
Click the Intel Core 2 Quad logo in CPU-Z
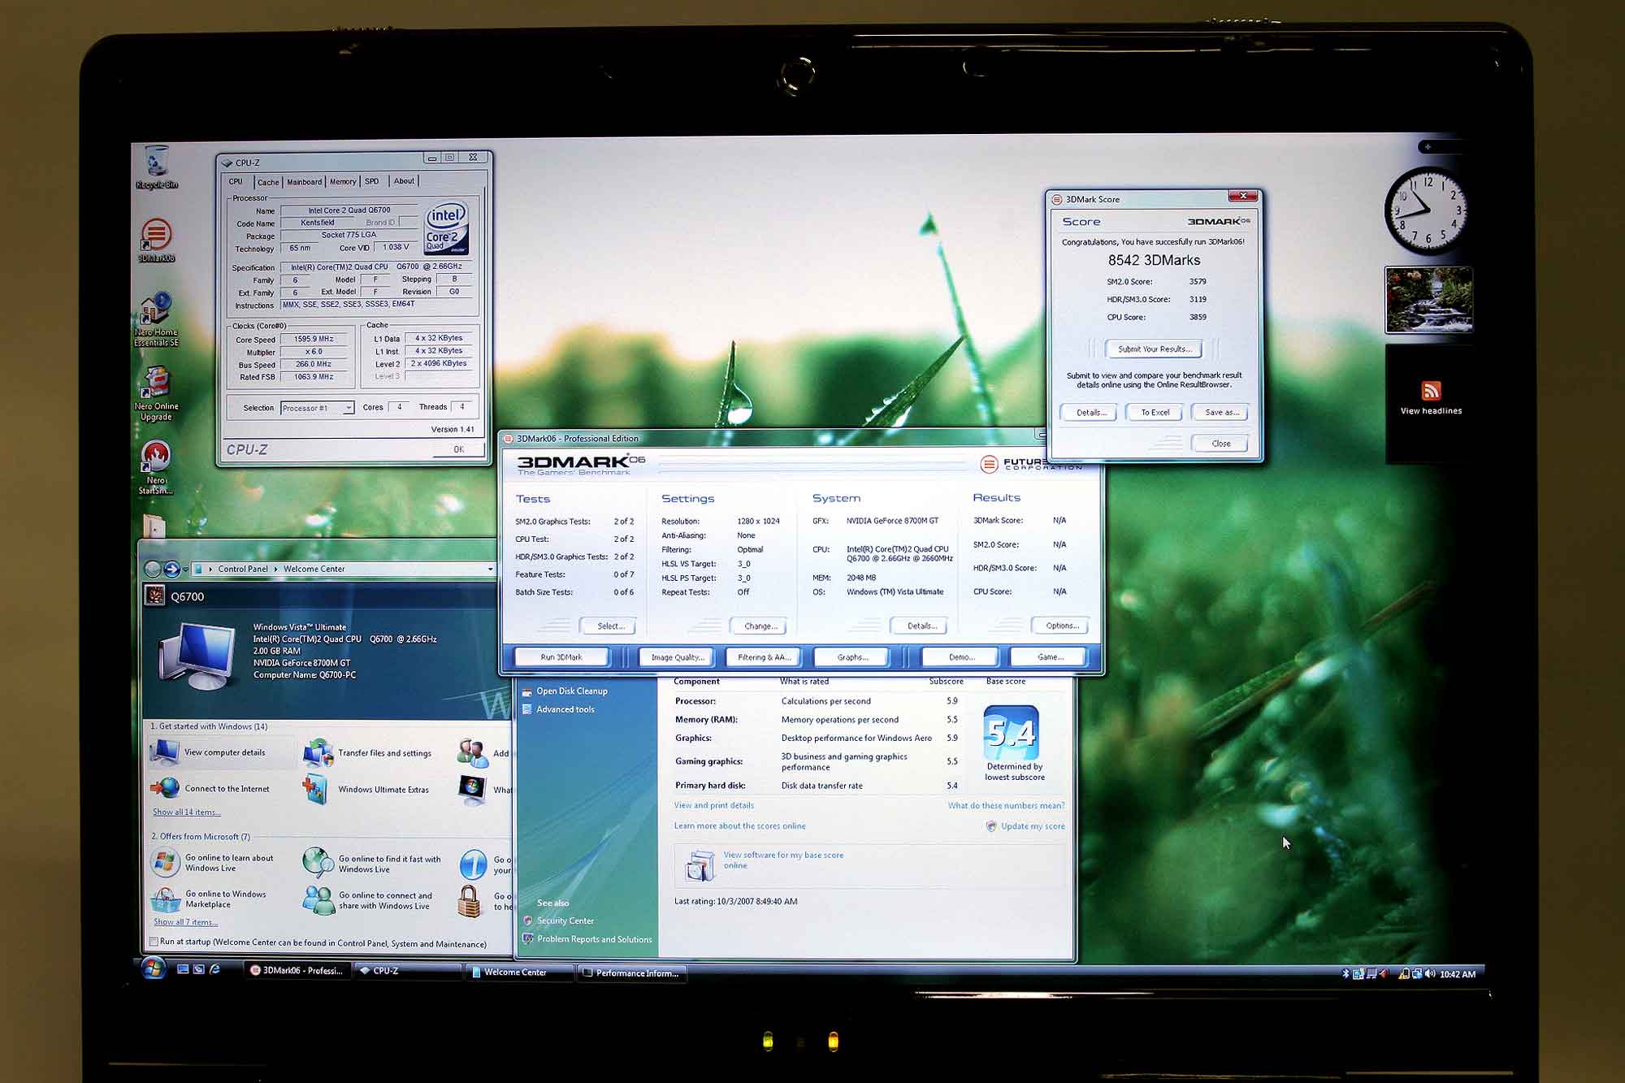446,228
